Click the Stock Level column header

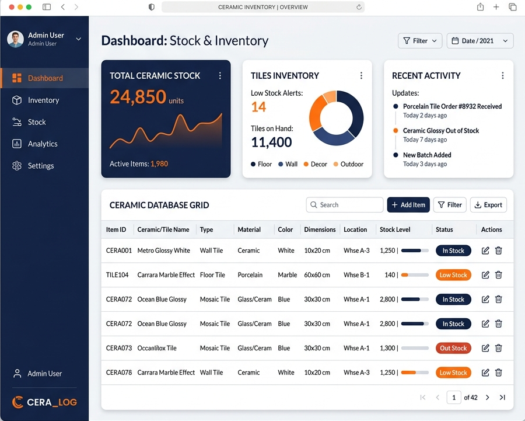point(395,229)
